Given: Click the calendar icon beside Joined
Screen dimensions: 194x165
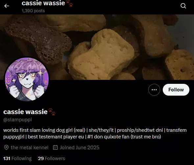Looking at the screenshot, I should (55, 148).
